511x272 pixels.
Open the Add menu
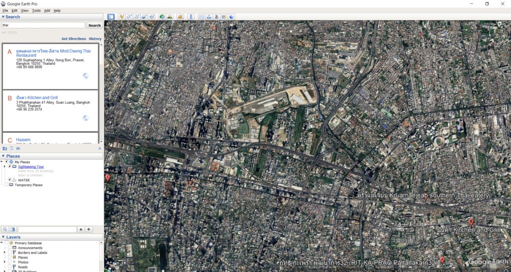(x=47, y=10)
